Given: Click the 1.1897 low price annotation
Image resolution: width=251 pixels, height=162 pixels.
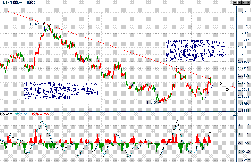Looking at the screenshot, I should [152, 102].
